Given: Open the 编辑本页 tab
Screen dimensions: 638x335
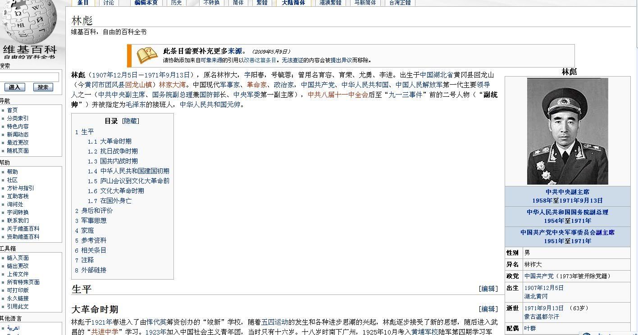Looking at the screenshot, I should tap(146, 3).
